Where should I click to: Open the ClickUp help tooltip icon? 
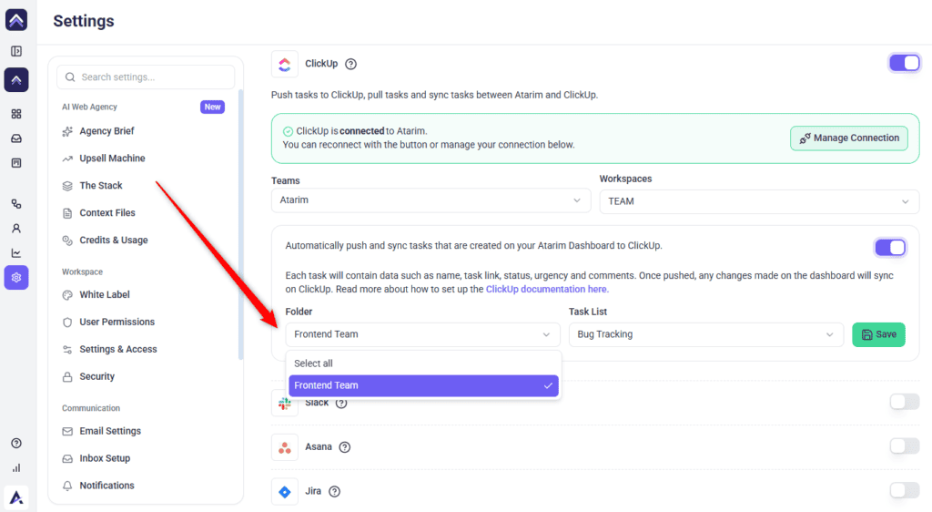350,64
